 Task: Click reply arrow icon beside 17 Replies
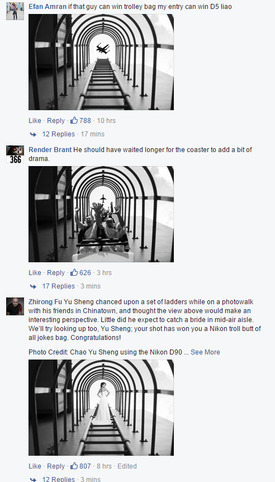tap(33, 286)
